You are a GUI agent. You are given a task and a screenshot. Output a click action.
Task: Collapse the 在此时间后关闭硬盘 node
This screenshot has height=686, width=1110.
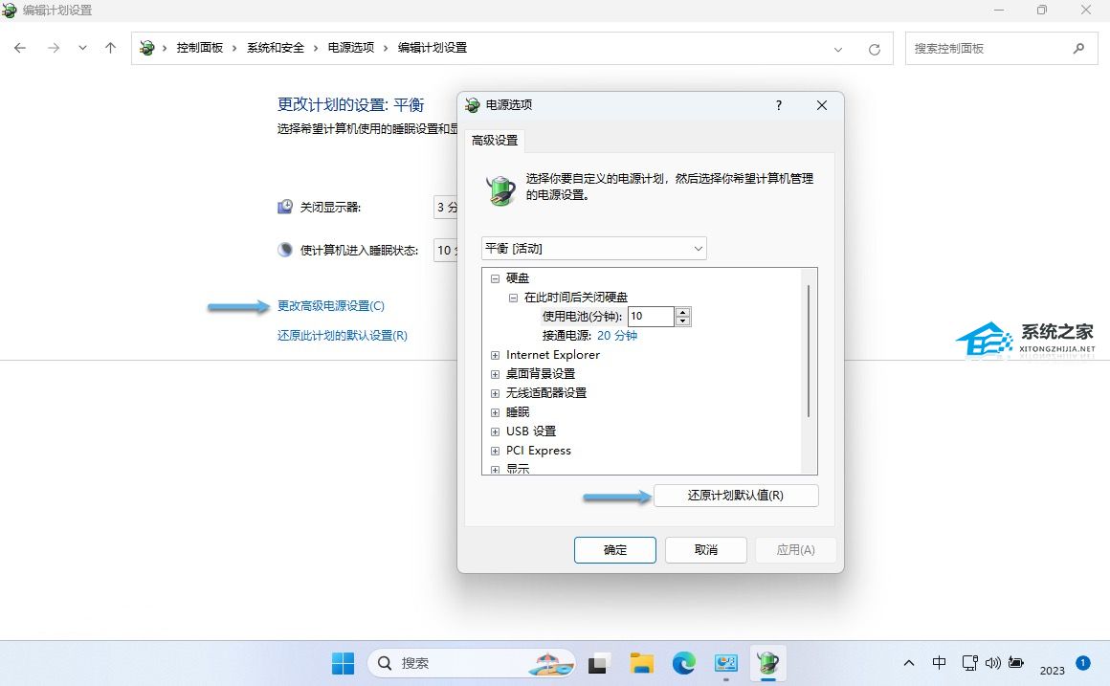click(513, 298)
